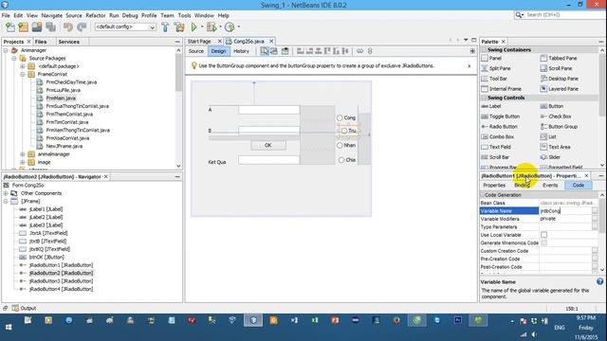Toggle Use Local Variable checkbox
607x341 pixels.
543,235
